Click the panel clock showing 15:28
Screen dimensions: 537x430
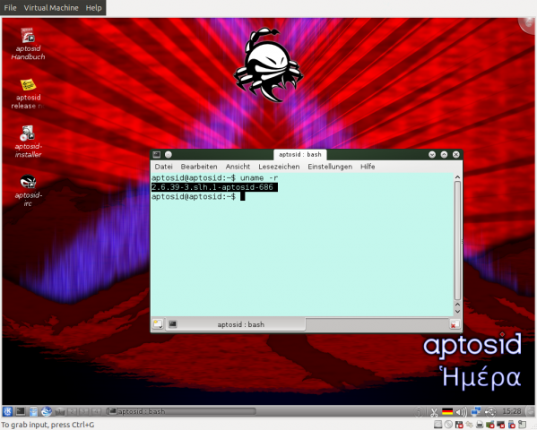[512, 411]
